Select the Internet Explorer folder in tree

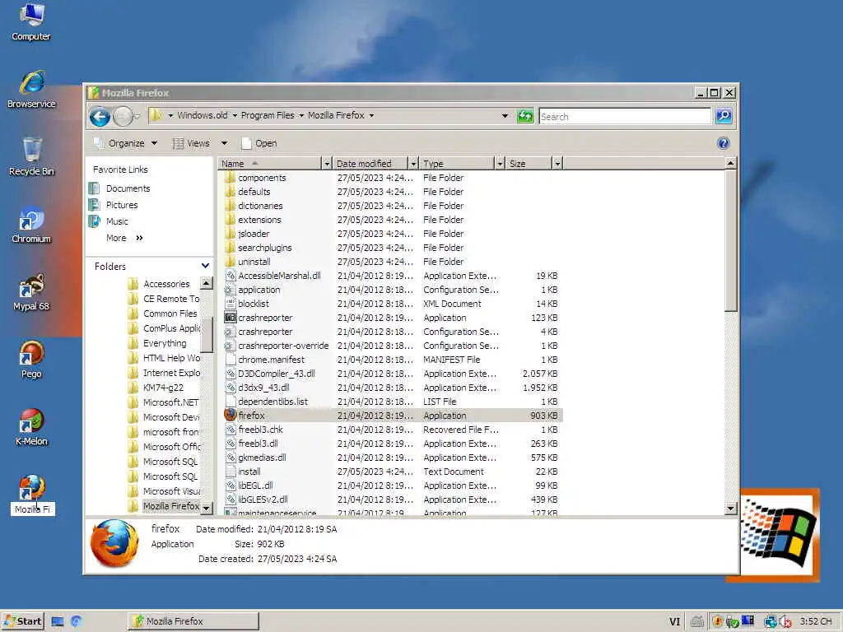(x=171, y=373)
